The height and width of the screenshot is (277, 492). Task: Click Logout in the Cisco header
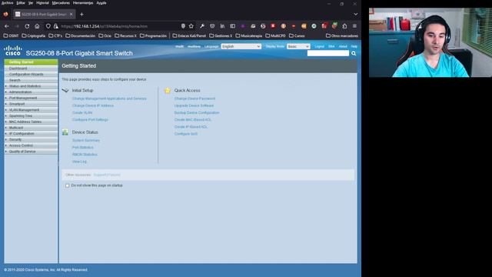(319, 46)
